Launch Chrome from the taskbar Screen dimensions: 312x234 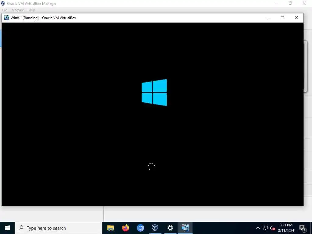tap(140, 228)
